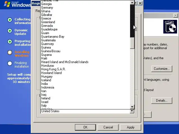Click the Installing Windows step indicator
Image resolution: width=179 pixels, height=134 pixels.
click(10, 52)
